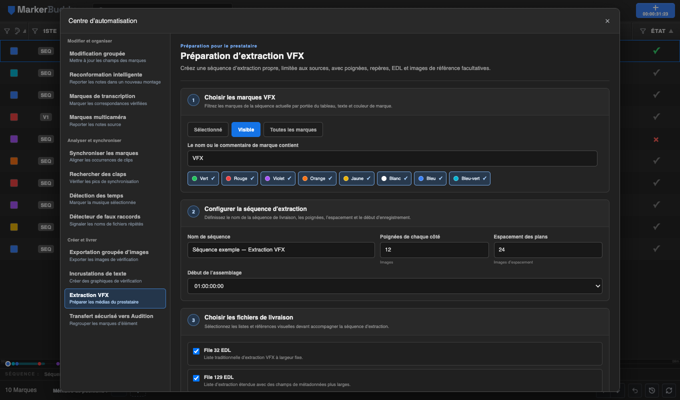Viewport: 680px width, 400px height.
Task: Click the refresh sync icon
Action: (668, 390)
